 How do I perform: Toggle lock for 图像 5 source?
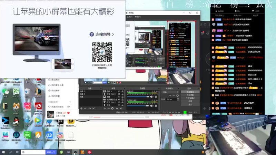coord(122,91)
